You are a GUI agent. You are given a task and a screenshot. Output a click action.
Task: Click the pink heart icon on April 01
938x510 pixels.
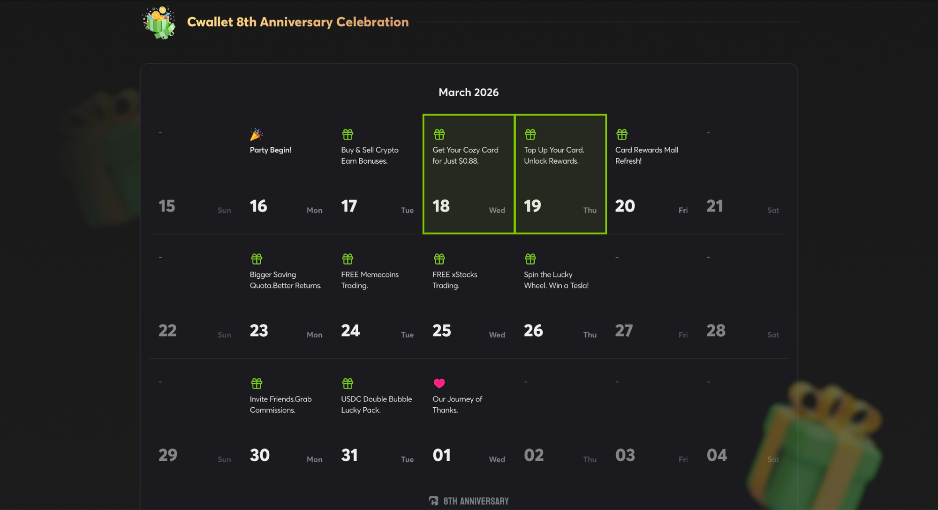point(439,383)
